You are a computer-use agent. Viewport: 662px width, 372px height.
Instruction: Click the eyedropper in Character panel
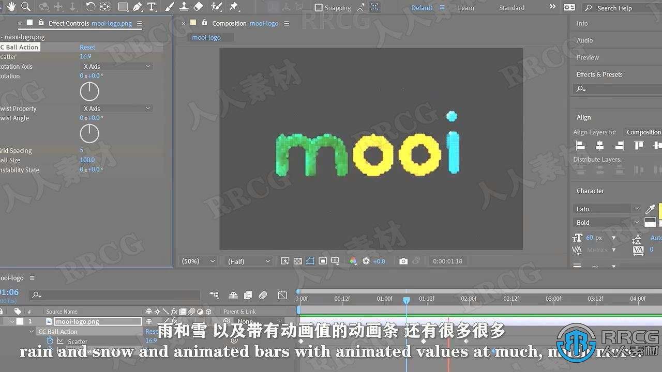coord(650,209)
